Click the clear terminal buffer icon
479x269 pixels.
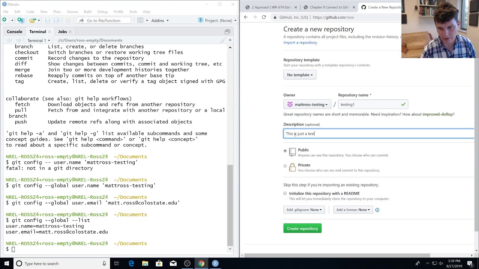click(223, 40)
